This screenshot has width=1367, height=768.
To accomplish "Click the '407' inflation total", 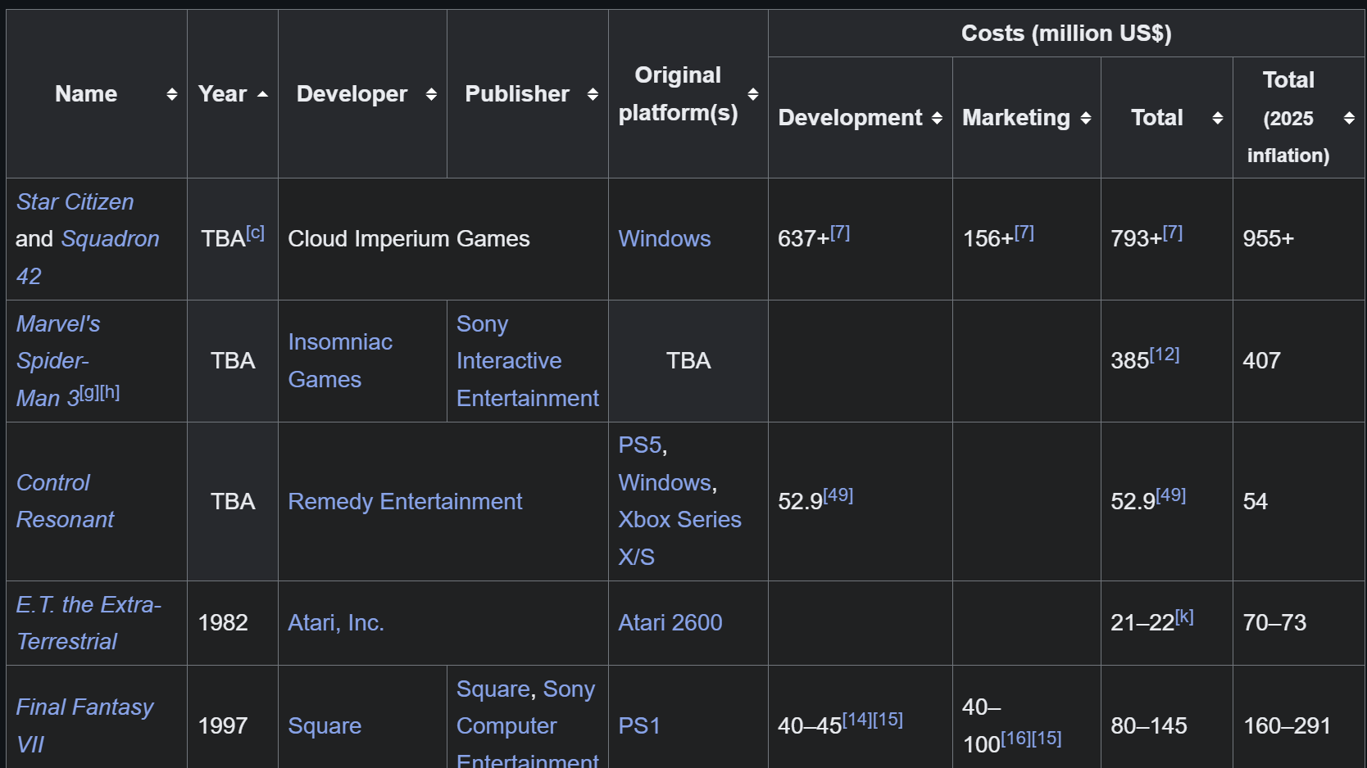I will (x=1261, y=361).
